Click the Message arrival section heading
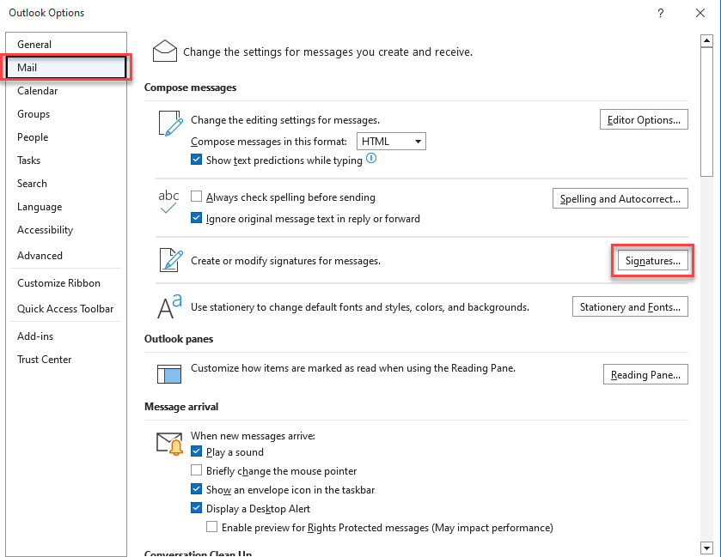The height and width of the screenshot is (557, 721). pyautogui.click(x=181, y=407)
